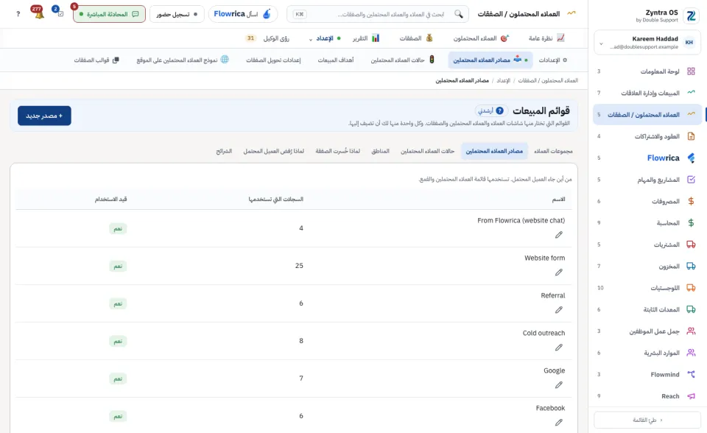Edit the From Flowrica (website chat) source
This screenshot has width=707, height=433.
559,234
